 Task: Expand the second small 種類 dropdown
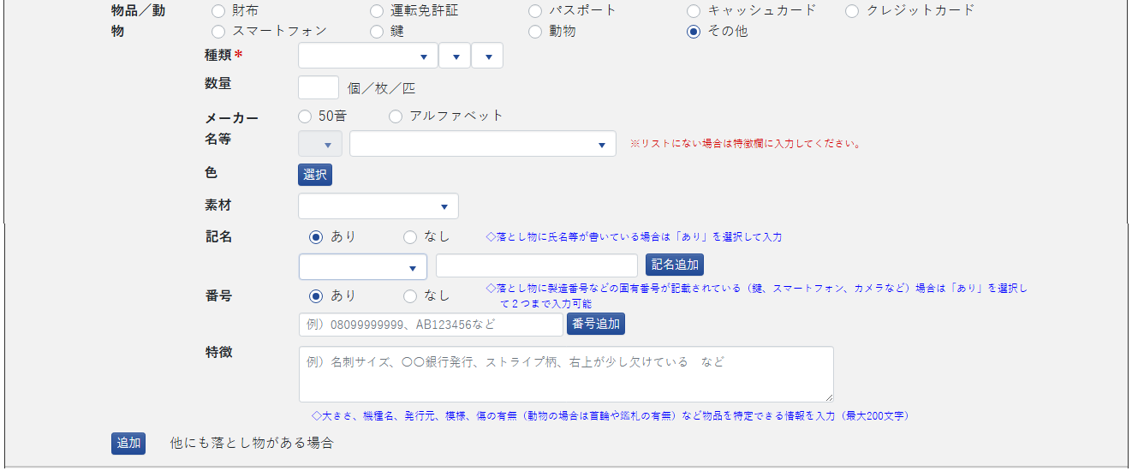point(455,57)
